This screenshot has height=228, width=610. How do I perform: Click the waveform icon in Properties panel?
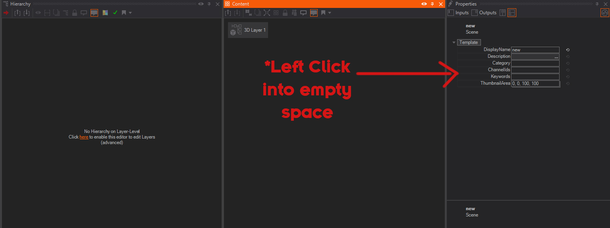tap(604, 13)
